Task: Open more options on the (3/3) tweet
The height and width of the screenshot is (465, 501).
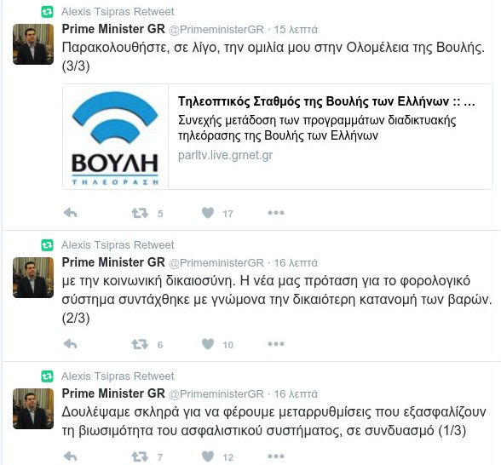Action: point(276,213)
